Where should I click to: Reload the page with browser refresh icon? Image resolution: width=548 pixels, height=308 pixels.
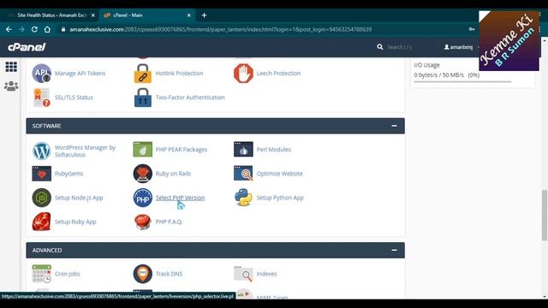tap(34, 29)
